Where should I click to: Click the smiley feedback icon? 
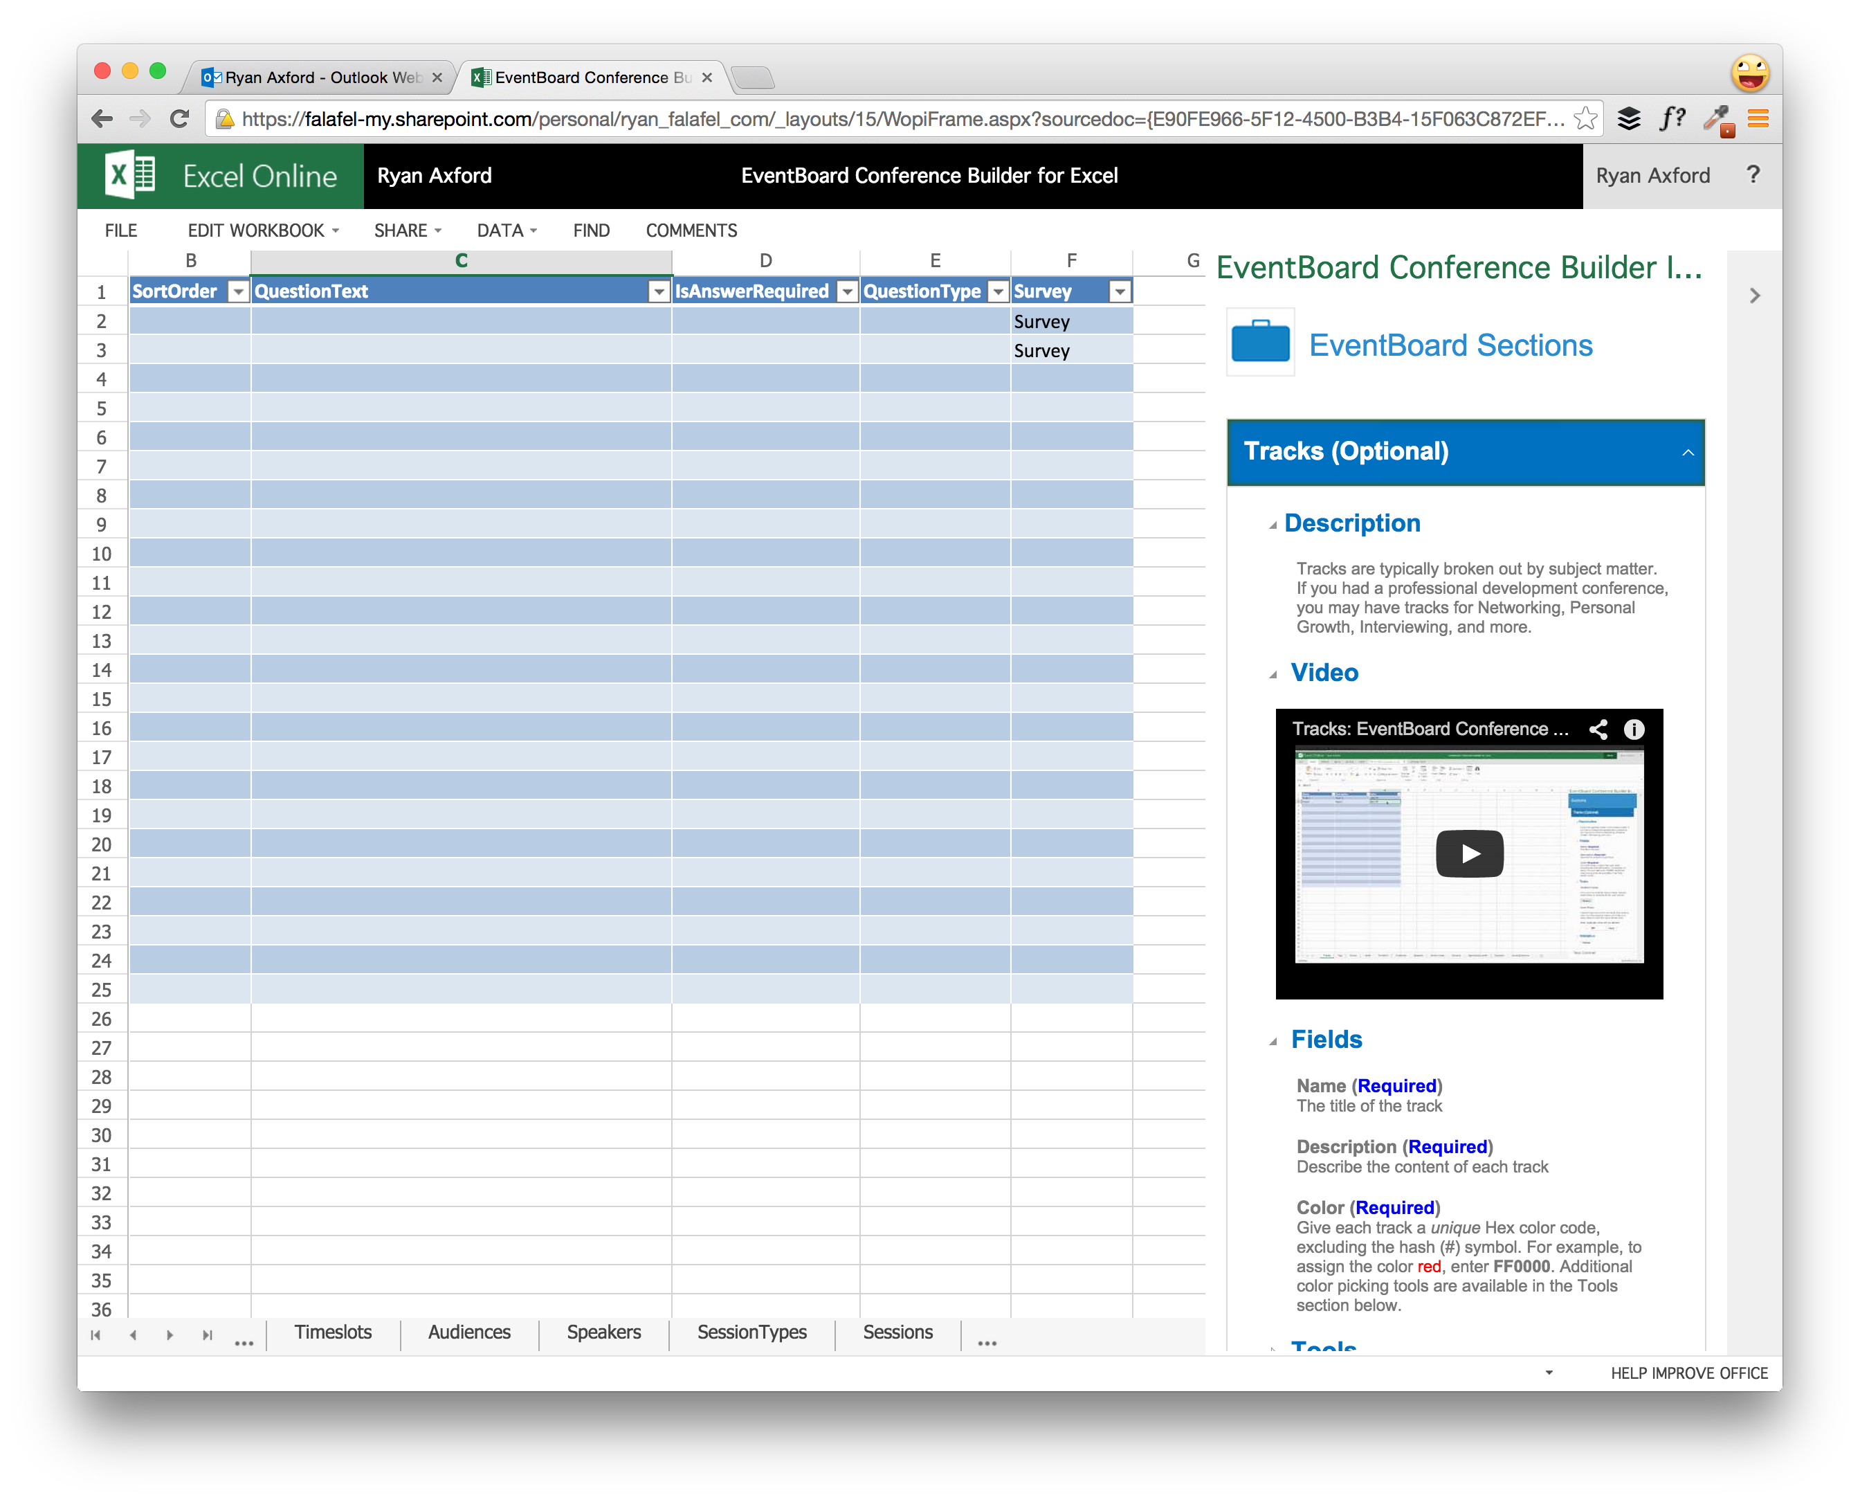click(x=1750, y=73)
